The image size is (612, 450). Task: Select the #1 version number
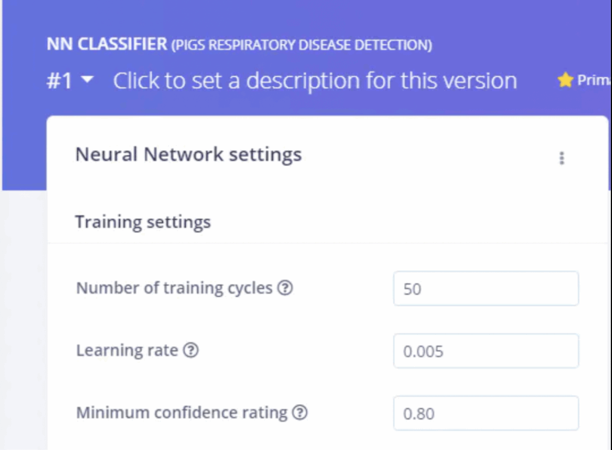pyautogui.click(x=59, y=81)
